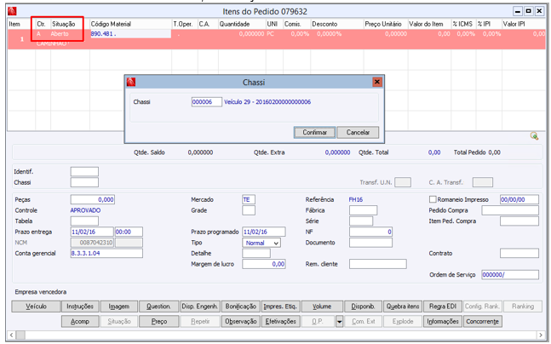551x344 pixels.
Task: Click the Informações button
Action: pos(443,322)
